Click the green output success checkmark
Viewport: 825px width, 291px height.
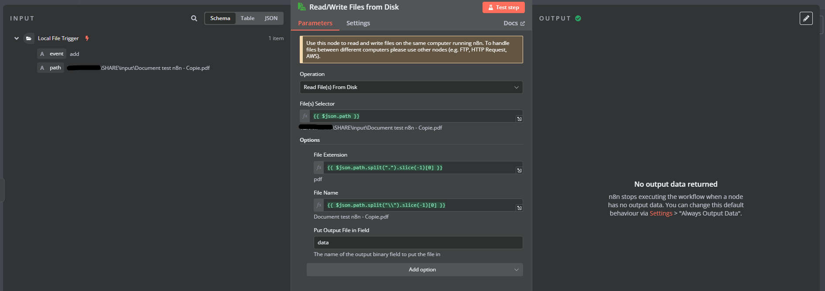578,18
